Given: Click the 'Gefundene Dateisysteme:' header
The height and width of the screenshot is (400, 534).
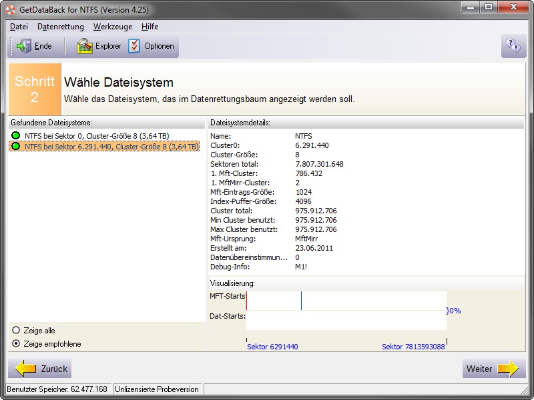Looking at the screenshot, I should click(51, 123).
